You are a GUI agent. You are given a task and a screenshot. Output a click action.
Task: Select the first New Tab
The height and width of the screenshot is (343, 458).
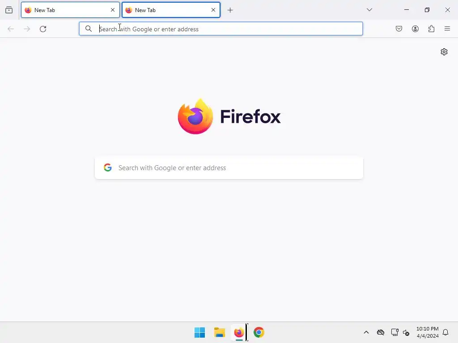tap(70, 10)
